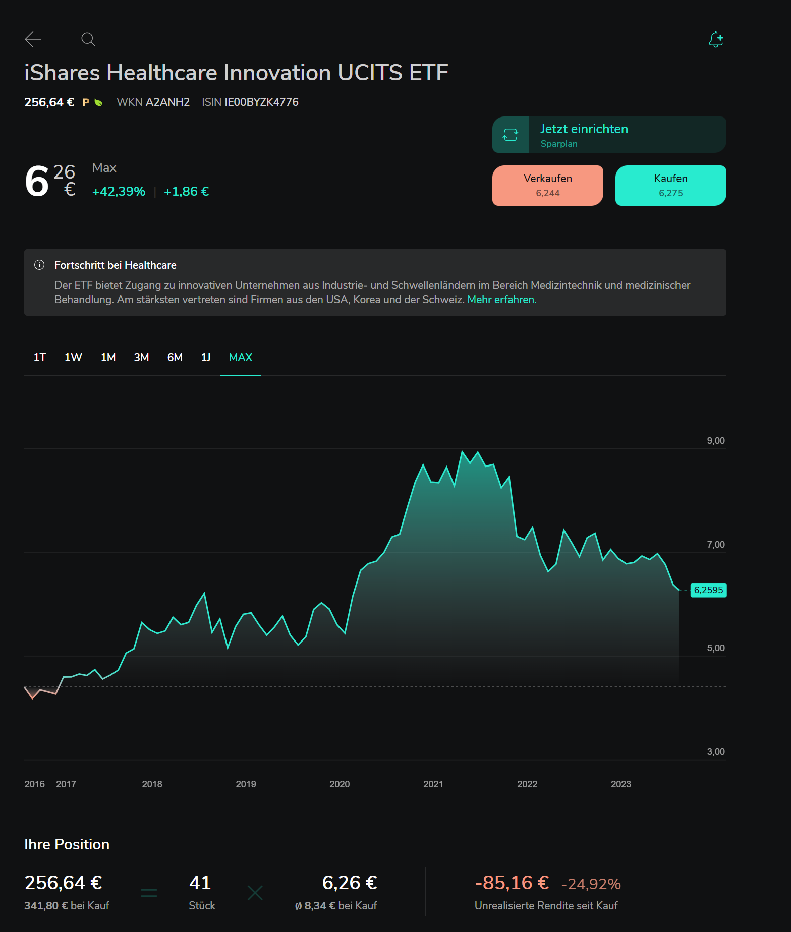Viewport: 791px width, 932px height.
Task: Click the WKN value A2ANH2
Action: [167, 102]
